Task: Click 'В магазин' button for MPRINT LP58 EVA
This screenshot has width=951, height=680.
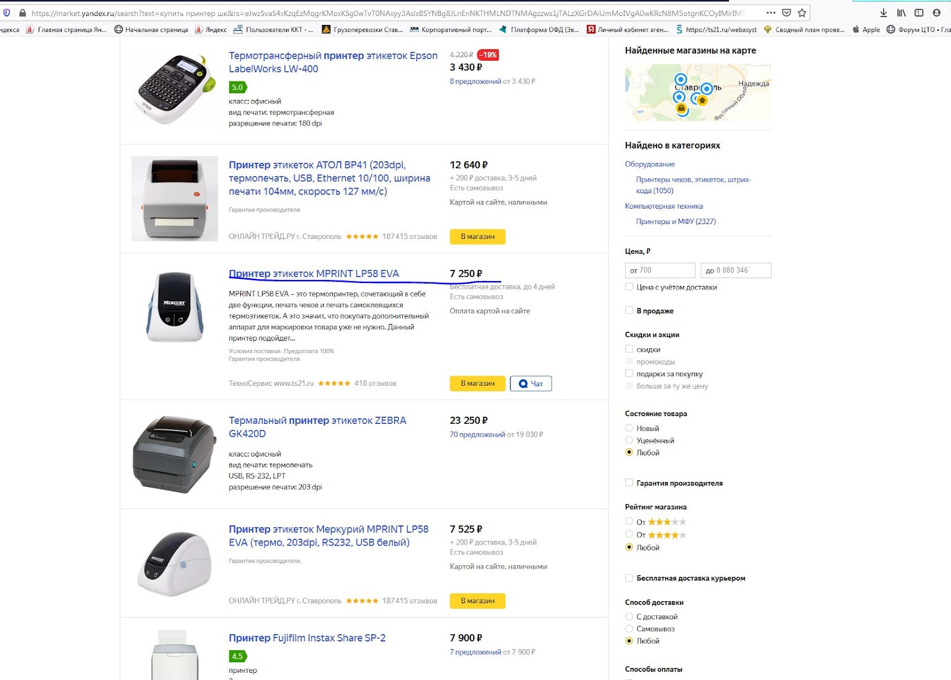Action: click(477, 383)
